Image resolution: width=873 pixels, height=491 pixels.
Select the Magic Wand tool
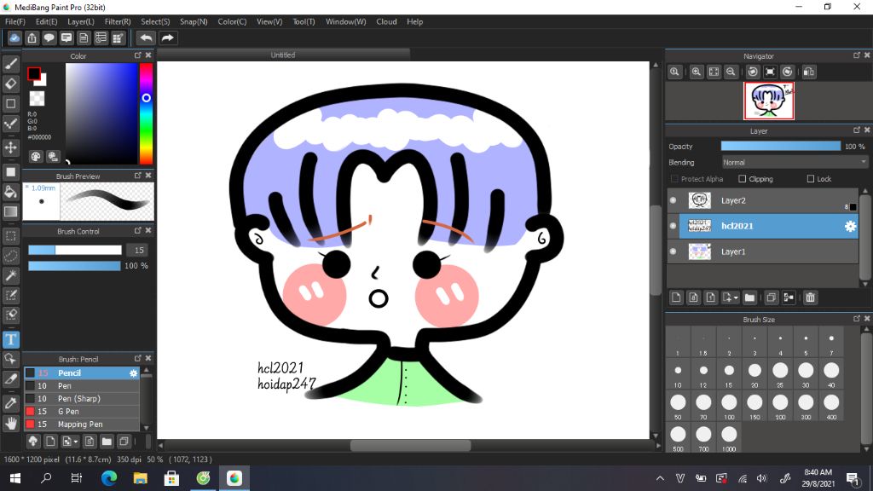10,275
